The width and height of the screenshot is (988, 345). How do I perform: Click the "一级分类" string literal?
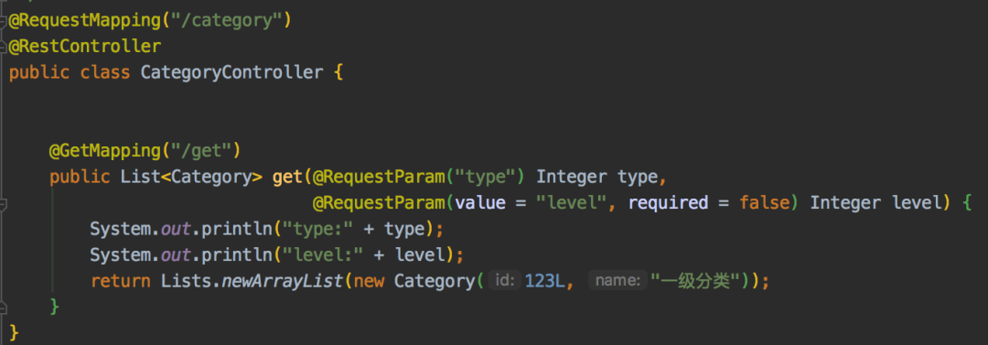[695, 281]
